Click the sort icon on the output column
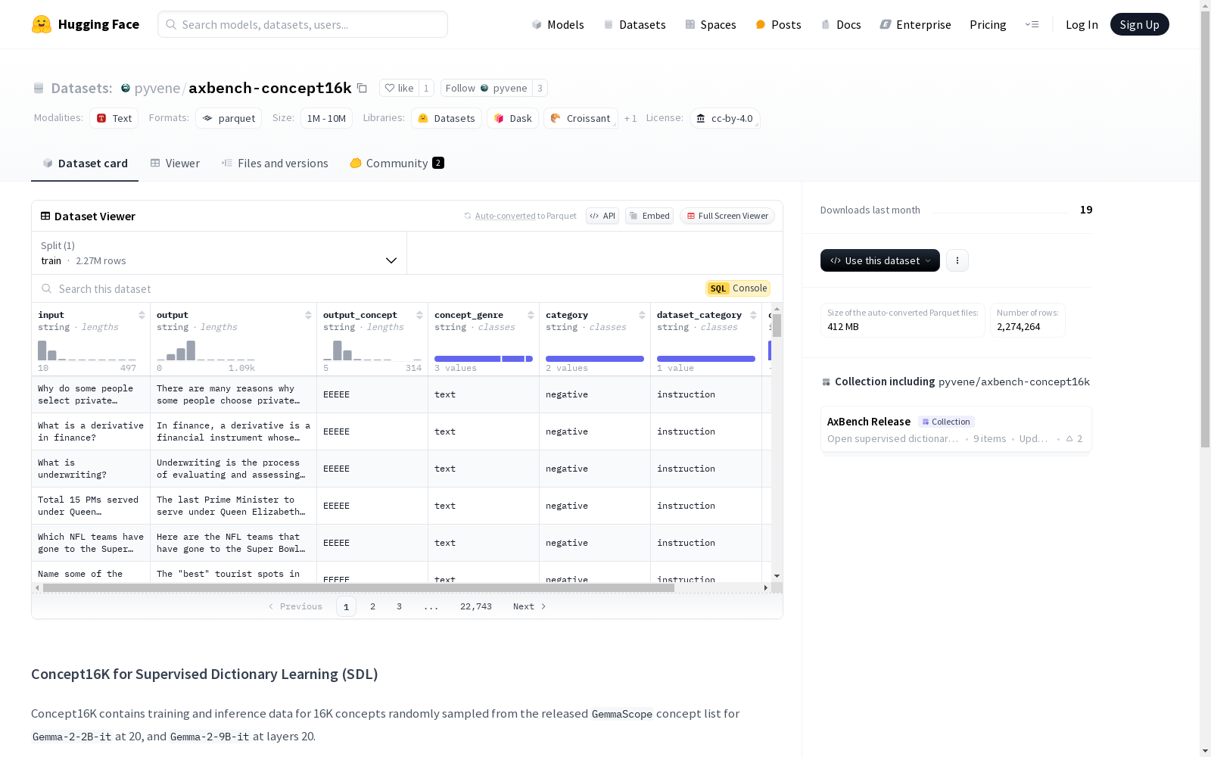Screen dimensions: 1211x757 point(308,315)
